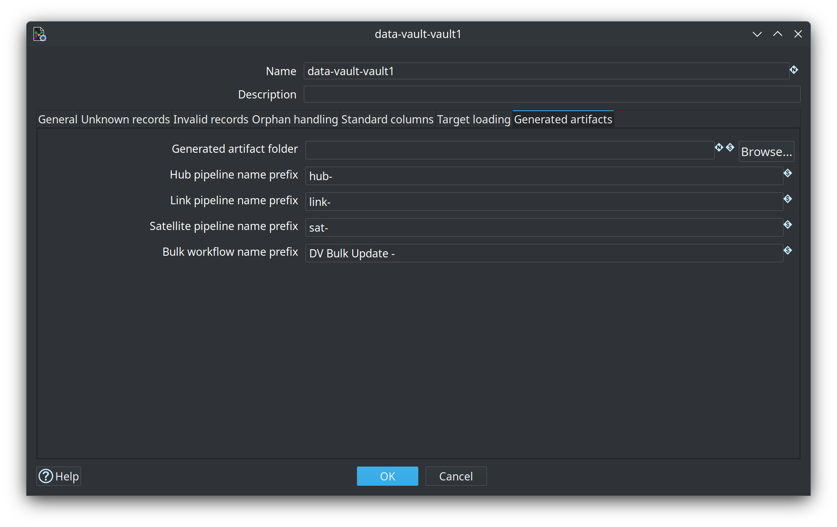Close the data-vault-vault1 dialog window
Viewport: 837px width, 527px height.
click(x=798, y=34)
